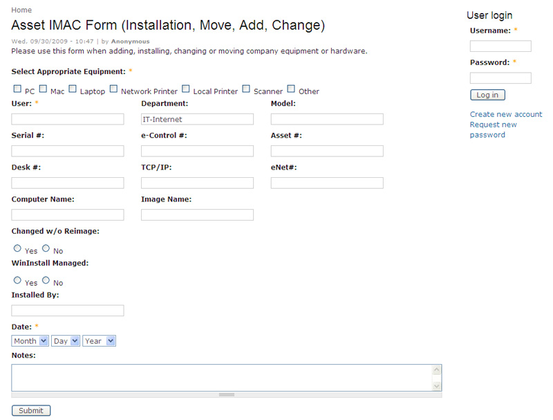Focus the Serial # text field
The width and height of the screenshot is (553, 420).
coord(68,151)
